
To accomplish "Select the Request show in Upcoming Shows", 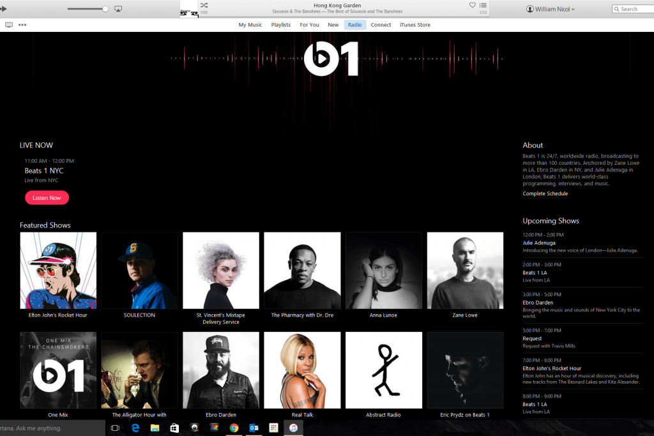I will (x=532, y=338).
